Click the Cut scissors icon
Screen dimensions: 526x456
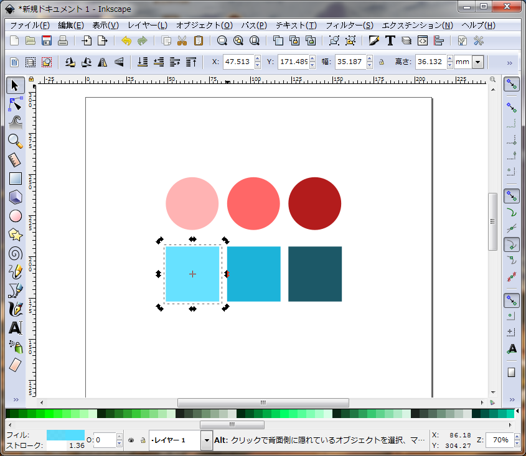tap(182, 41)
